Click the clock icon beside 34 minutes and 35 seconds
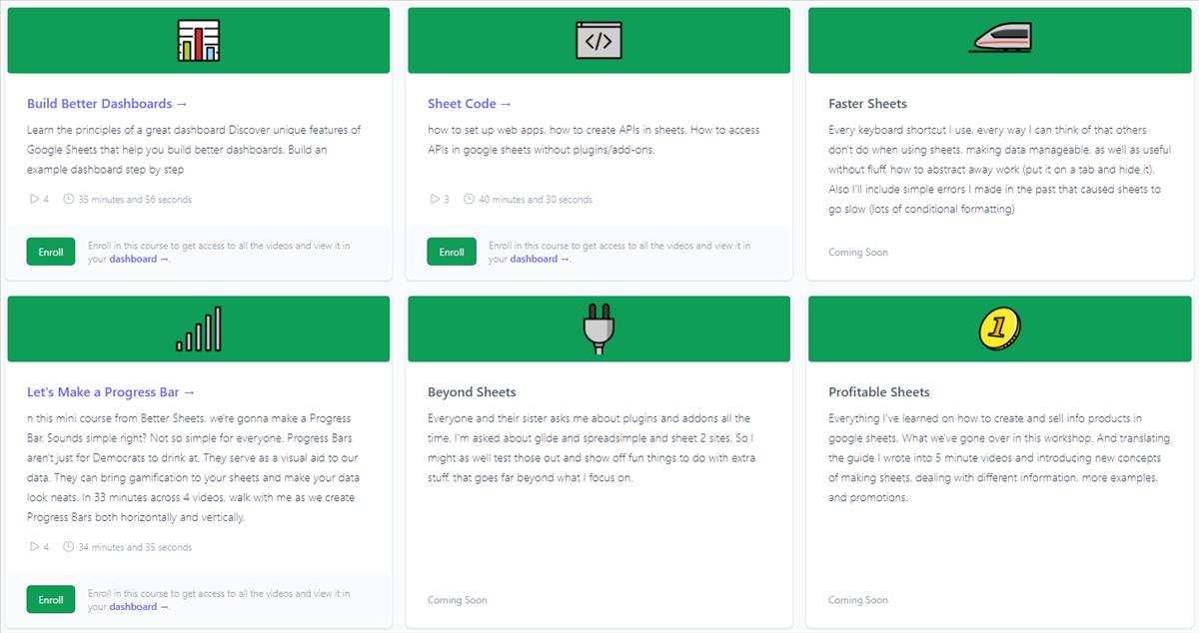 point(68,547)
